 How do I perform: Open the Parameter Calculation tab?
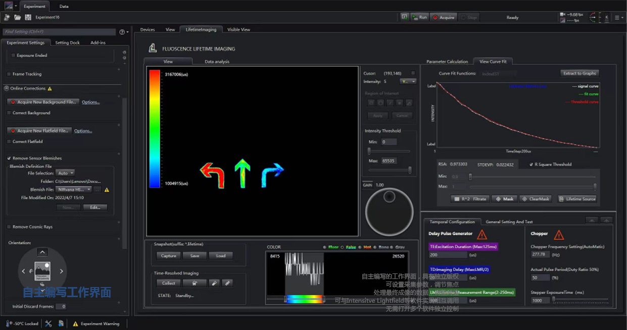(x=447, y=62)
